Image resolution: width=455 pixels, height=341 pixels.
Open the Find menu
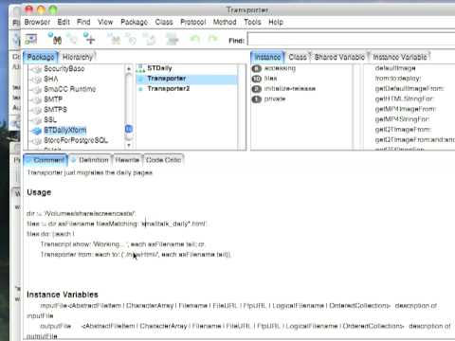(x=83, y=22)
